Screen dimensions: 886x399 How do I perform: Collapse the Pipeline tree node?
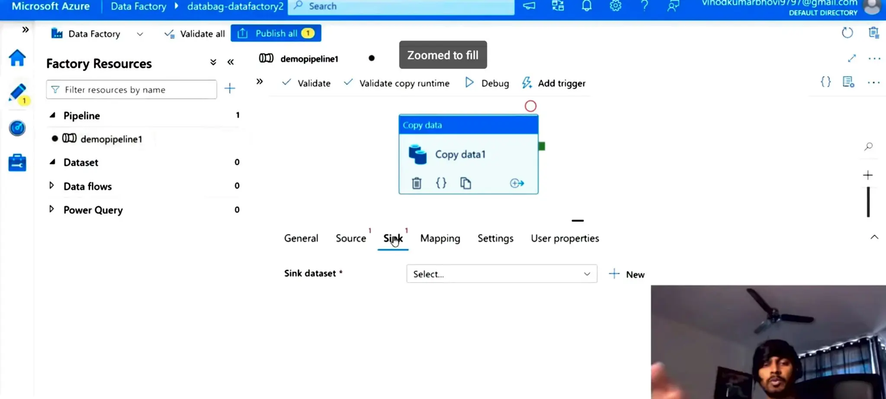(x=52, y=115)
